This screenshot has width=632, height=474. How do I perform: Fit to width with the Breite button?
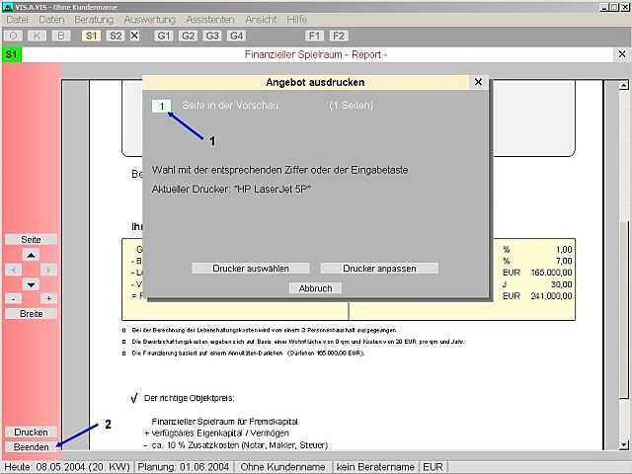pos(31,314)
